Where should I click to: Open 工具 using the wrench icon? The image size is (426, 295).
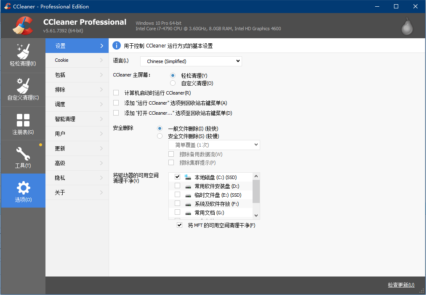(x=23, y=153)
